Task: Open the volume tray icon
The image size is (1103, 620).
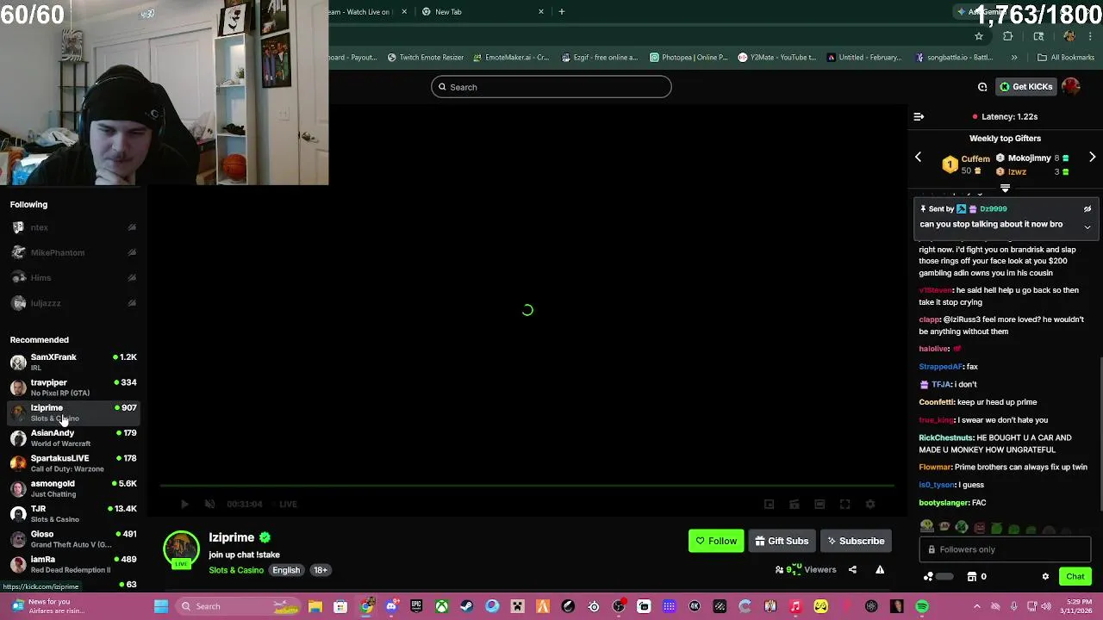Action: 1047,606
